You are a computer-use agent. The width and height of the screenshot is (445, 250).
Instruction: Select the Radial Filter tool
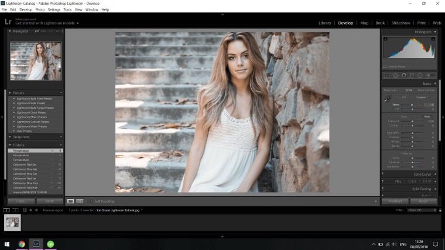coord(420,76)
